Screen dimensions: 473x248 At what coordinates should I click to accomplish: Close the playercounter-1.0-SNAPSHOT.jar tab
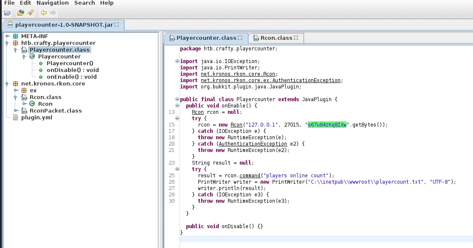click(117, 25)
